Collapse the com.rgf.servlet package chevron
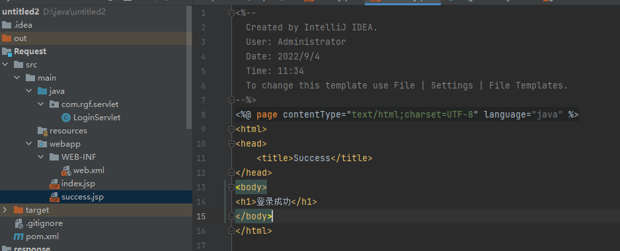This screenshot has width=620, height=251. point(40,104)
